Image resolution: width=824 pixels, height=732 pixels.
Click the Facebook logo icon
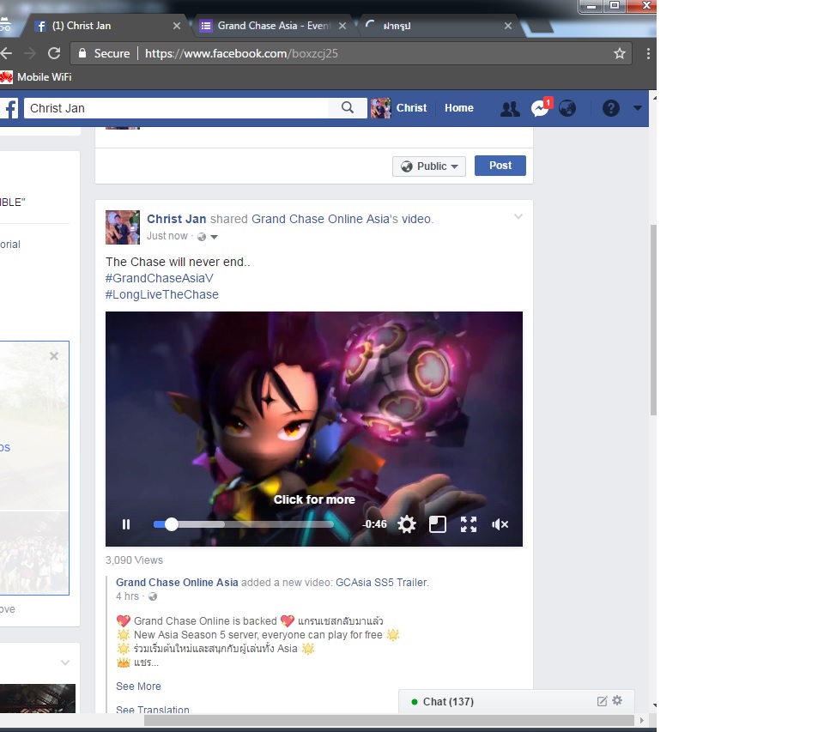[9, 108]
